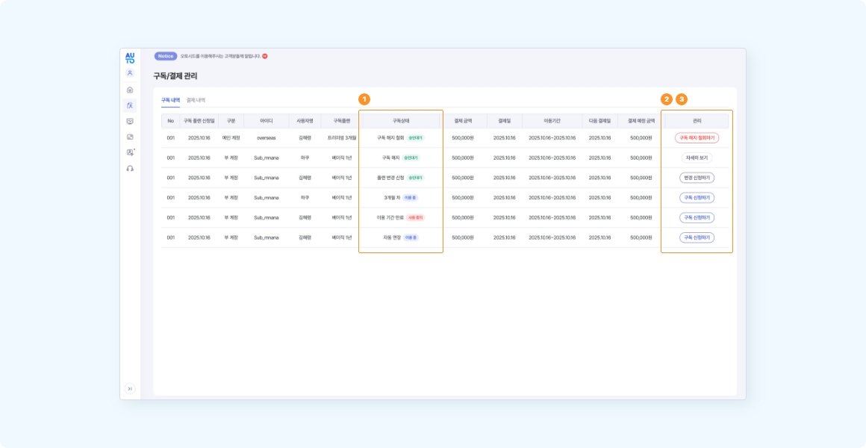Open the user profile icon in the sidebar
Screen dimensions: 866x448
130,73
